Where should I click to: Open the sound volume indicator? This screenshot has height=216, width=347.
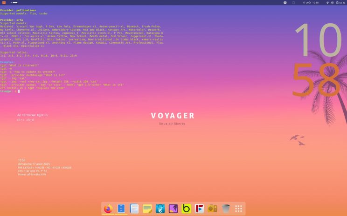[332, 3]
